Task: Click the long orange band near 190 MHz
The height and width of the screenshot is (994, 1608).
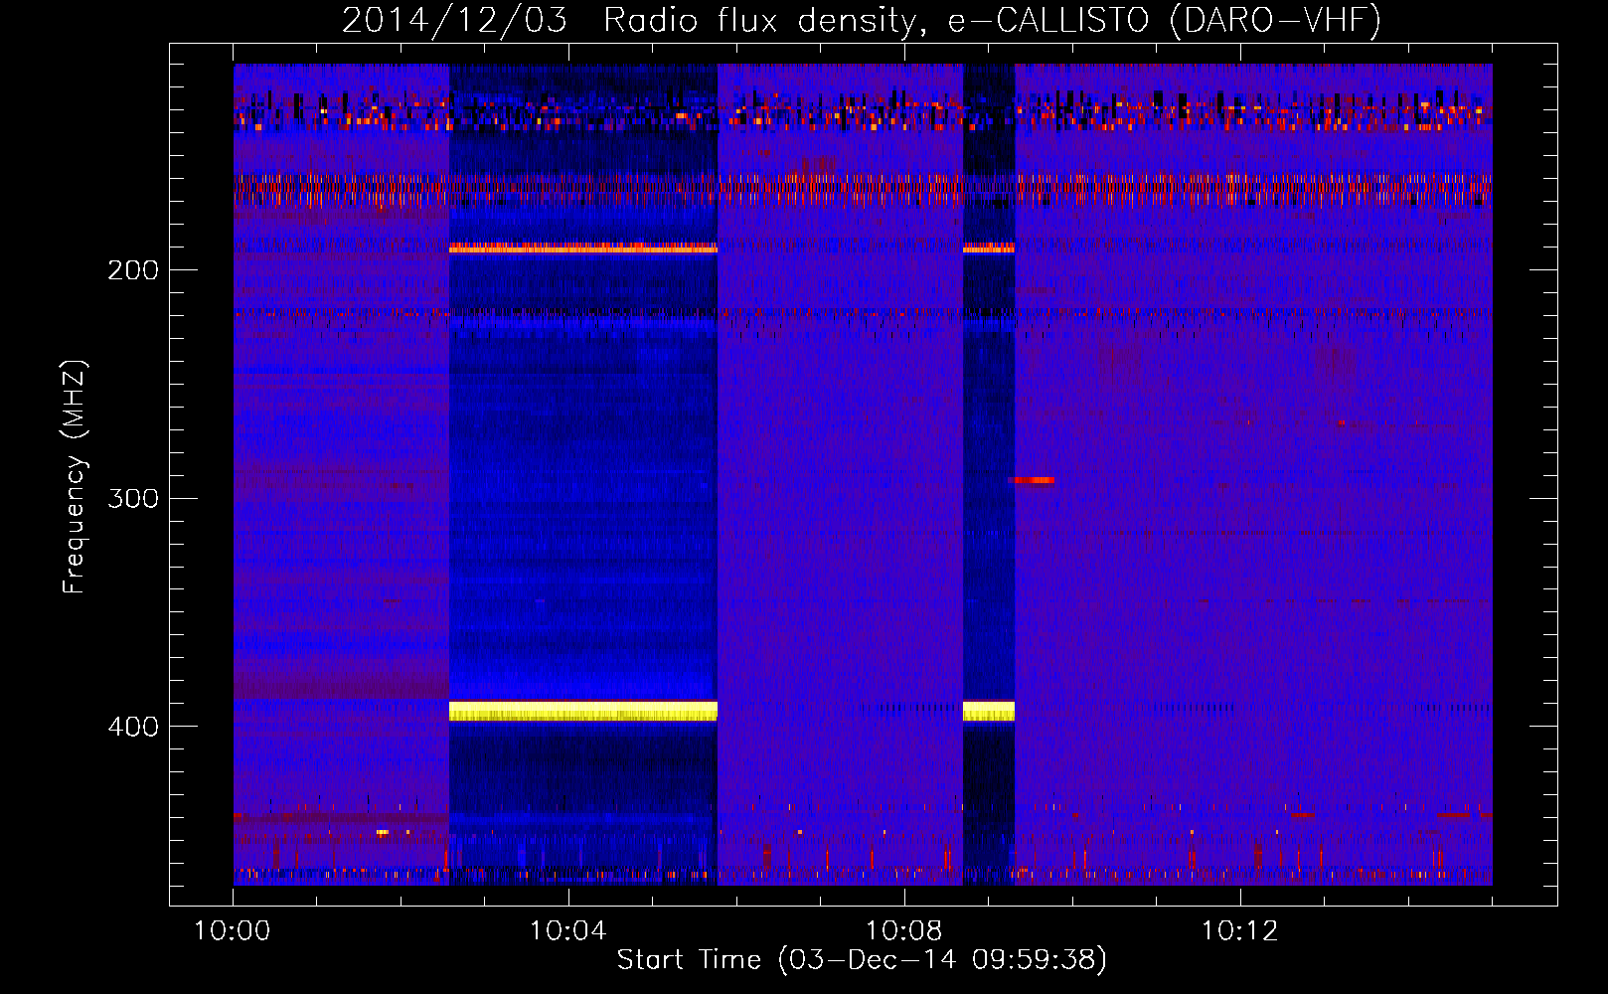Action: (583, 248)
